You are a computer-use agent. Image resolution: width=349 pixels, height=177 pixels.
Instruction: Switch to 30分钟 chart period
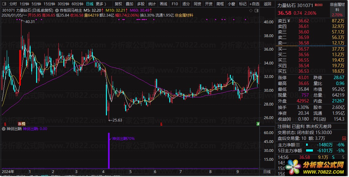point(63,4)
